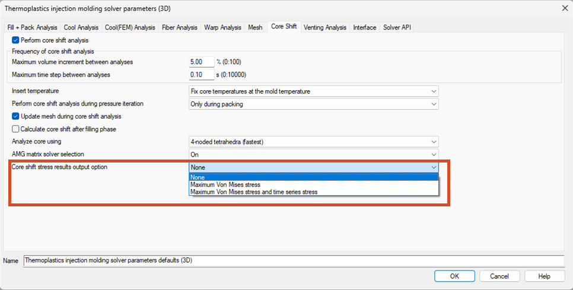The image size is (573, 290).
Task: Choose Maximum Von Mises stress option
Action: pos(314,184)
